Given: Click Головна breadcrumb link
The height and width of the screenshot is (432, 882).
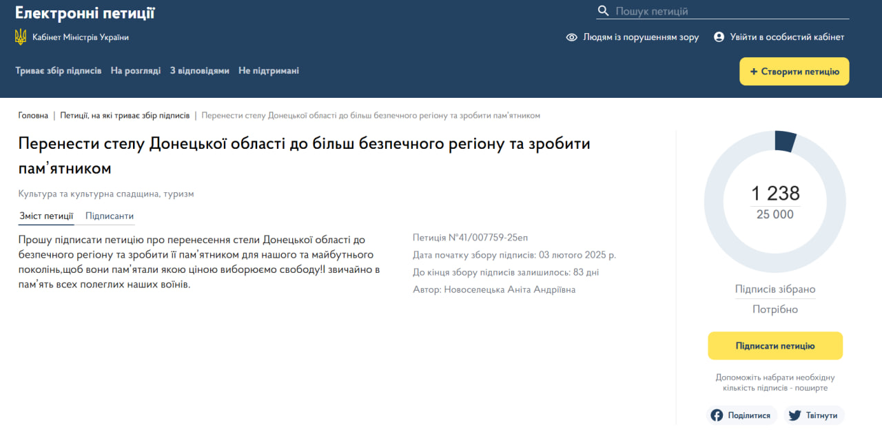Looking at the screenshot, I should [x=33, y=116].
